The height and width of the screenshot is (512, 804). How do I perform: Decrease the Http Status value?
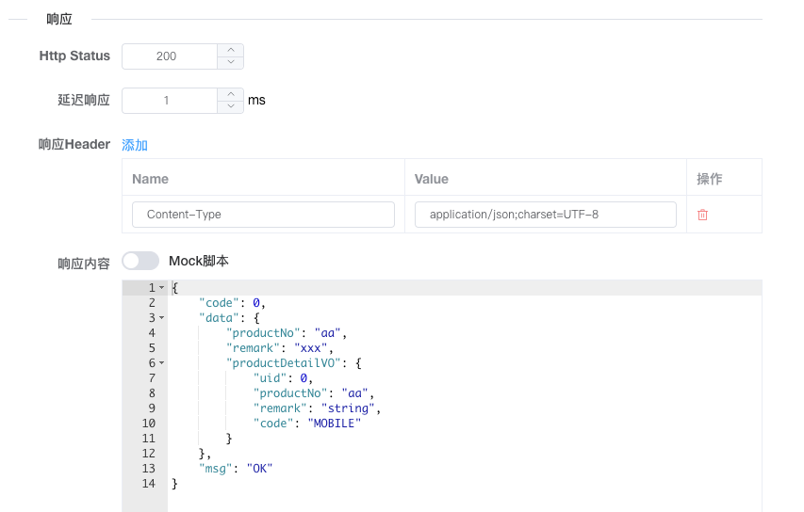coord(231,62)
